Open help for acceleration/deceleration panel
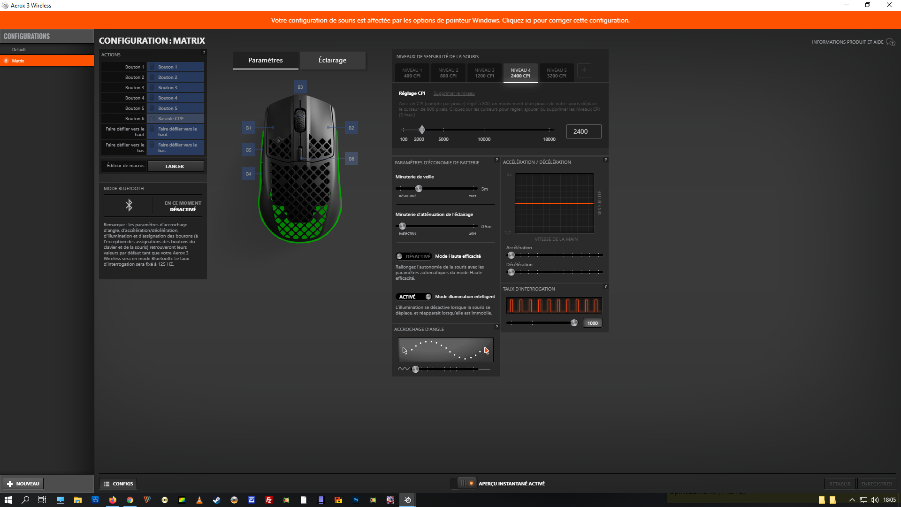The image size is (901, 507). pos(605,160)
